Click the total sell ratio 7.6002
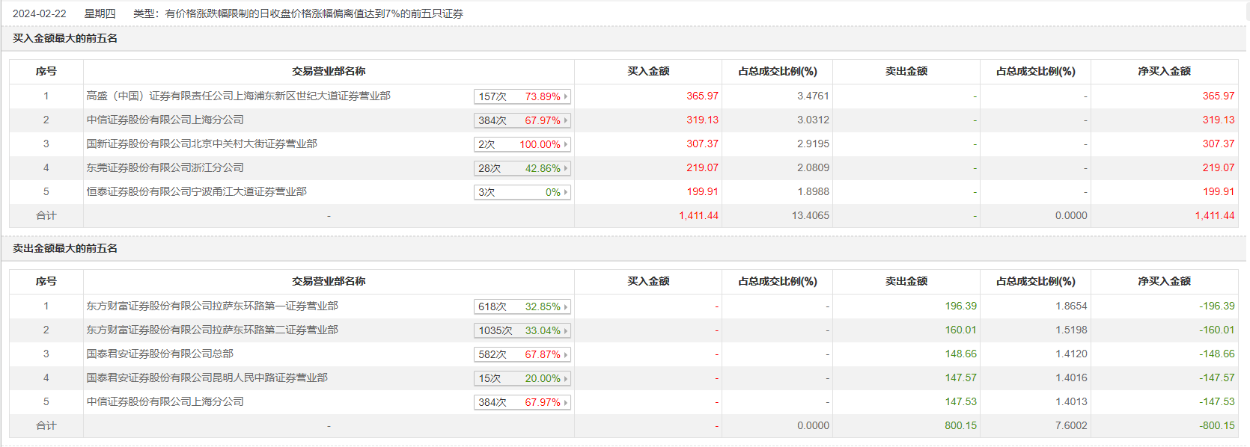This screenshot has width=1250, height=447. tap(1071, 425)
